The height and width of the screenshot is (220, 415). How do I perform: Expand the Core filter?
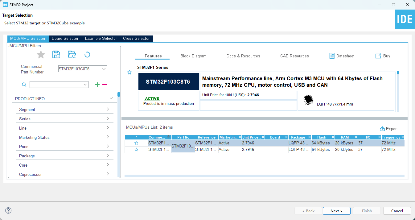[x=108, y=165]
